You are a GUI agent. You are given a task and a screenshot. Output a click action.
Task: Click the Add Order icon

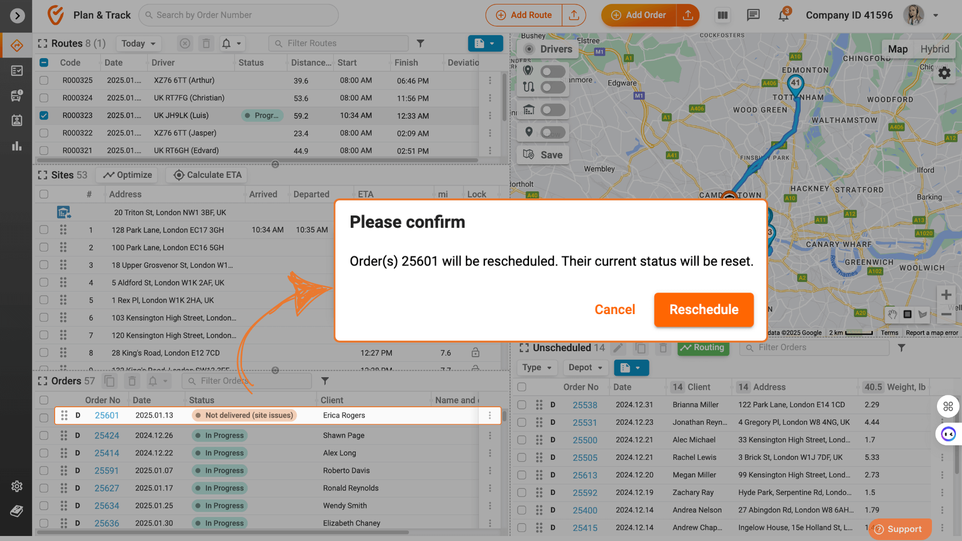coord(614,15)
